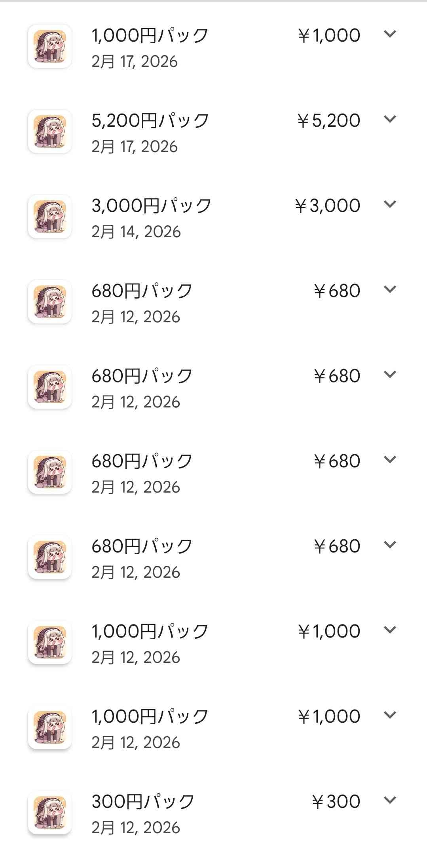
Task: Expand the Feb 17 1,000円パック chevron
Action: click(390, 34)
